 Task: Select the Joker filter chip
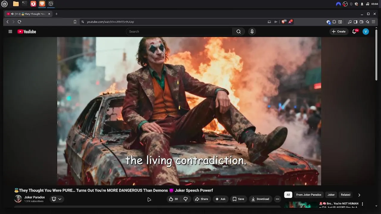[x=331, y=195]
